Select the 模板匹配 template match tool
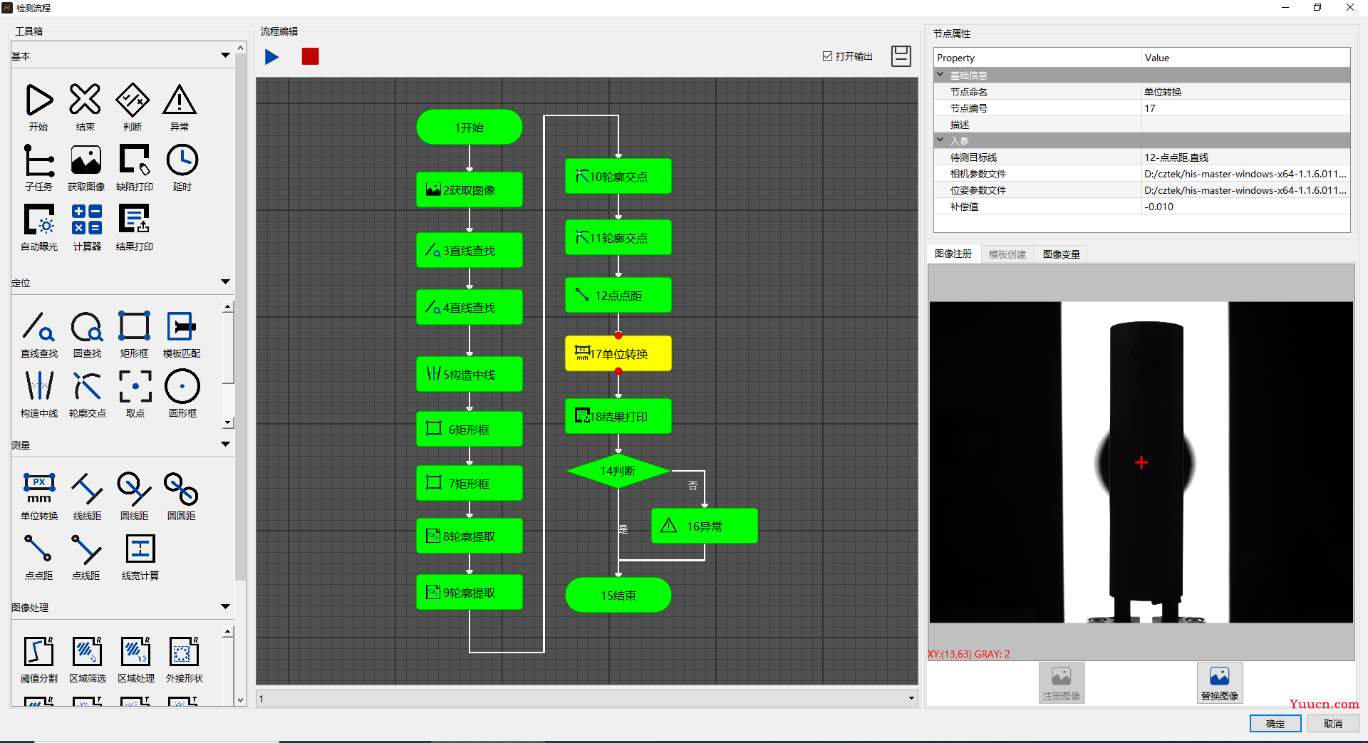This screenshot has height=743, width=1368. coord(182,326)
